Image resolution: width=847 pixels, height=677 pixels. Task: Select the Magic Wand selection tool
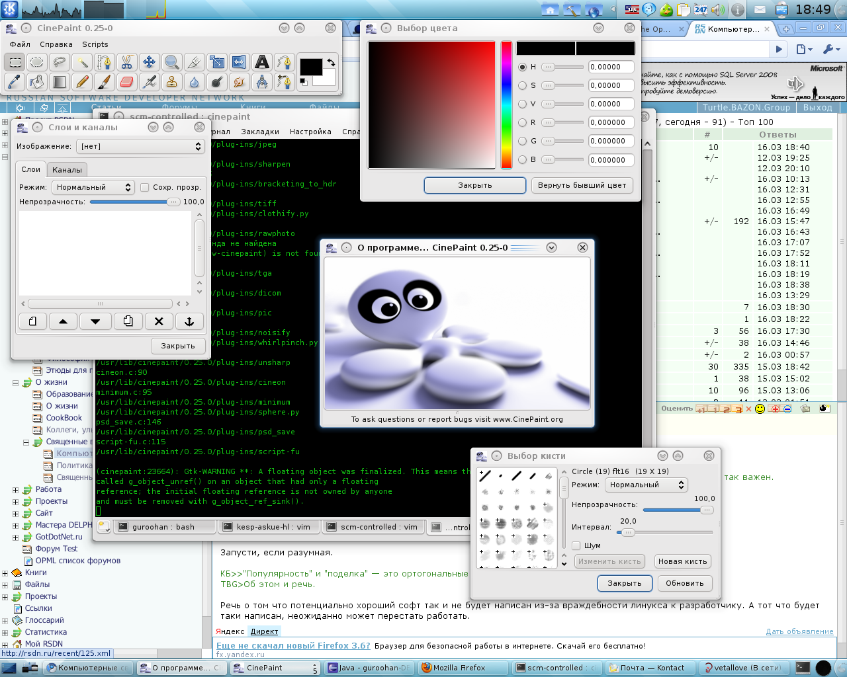click(82, 62)
